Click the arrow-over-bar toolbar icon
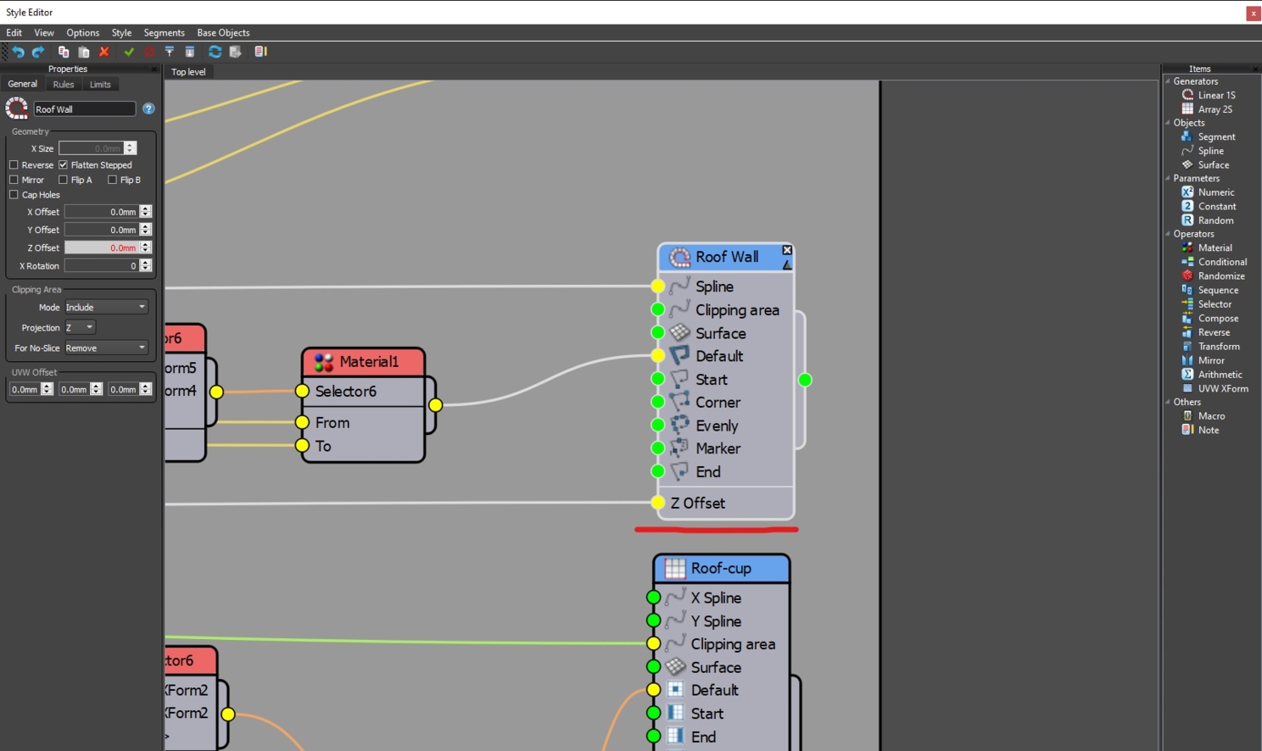1262x751 pixels. [170, 52]
